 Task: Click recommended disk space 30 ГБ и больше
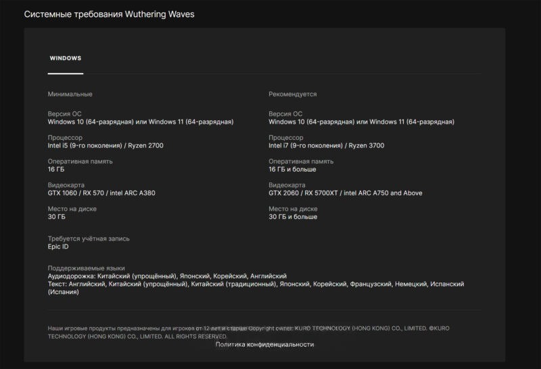[x=293, y=217]
